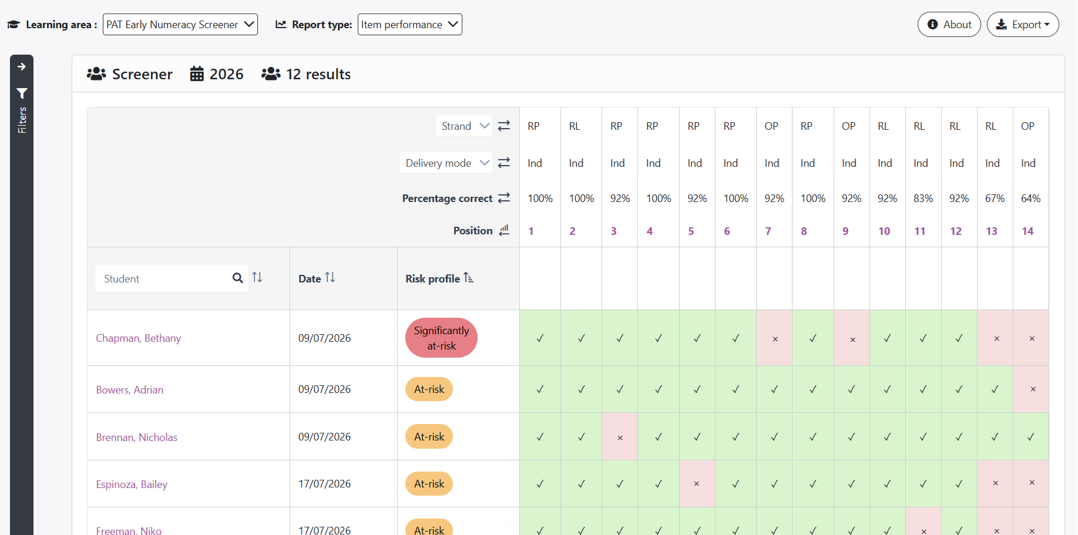The width and height of the screenshot is (1078, 535).
Task: Click the swap icon next to Strand
Action: (504, 126)
